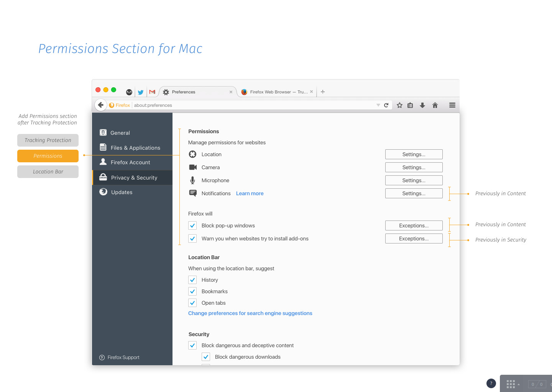Open Location permission Settings button

[x=414, y=154]
